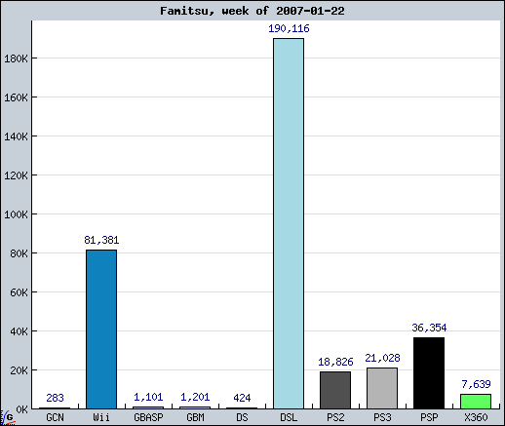Viewport: 505px width, 426px height.
Task: Select the blue Wii bar
Action: click(x=101, y=329)
